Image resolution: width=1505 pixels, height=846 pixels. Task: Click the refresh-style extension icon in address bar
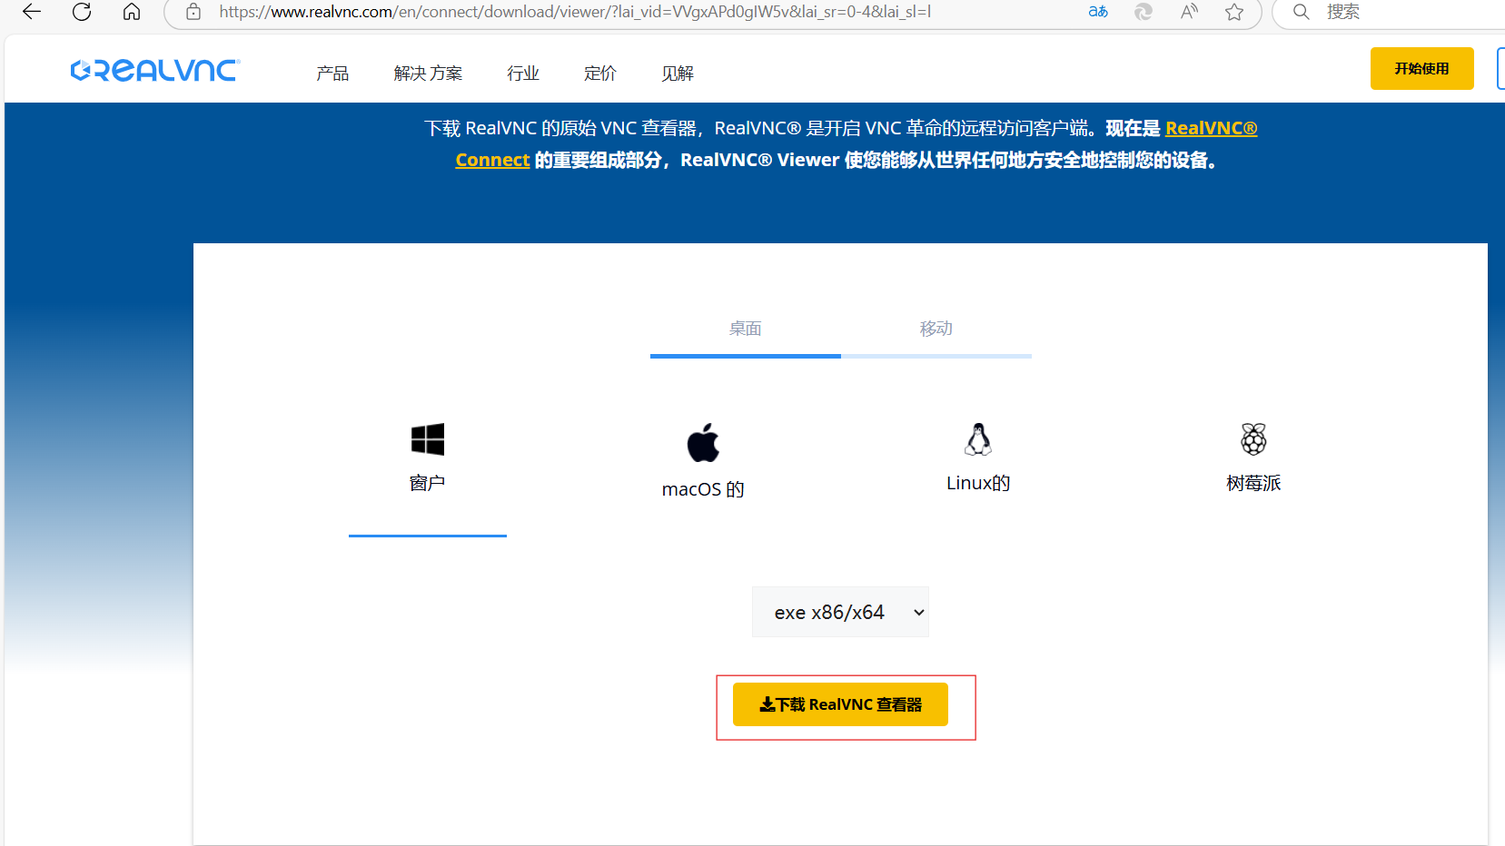coord(1144,12)
